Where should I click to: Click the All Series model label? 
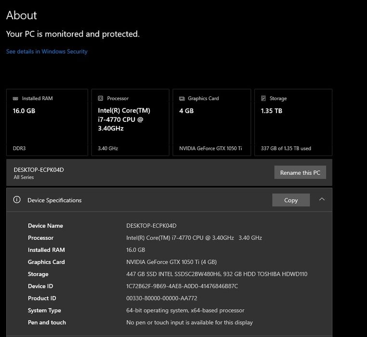(x=24, y=177)
